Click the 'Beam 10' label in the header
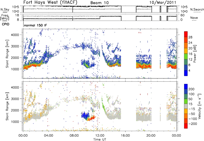Image resolution: width=204 pixels, height=141 pixels. coord(99,3)
